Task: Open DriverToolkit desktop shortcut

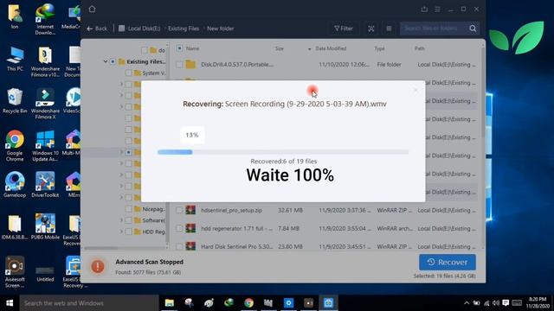Action: [45, 184]
